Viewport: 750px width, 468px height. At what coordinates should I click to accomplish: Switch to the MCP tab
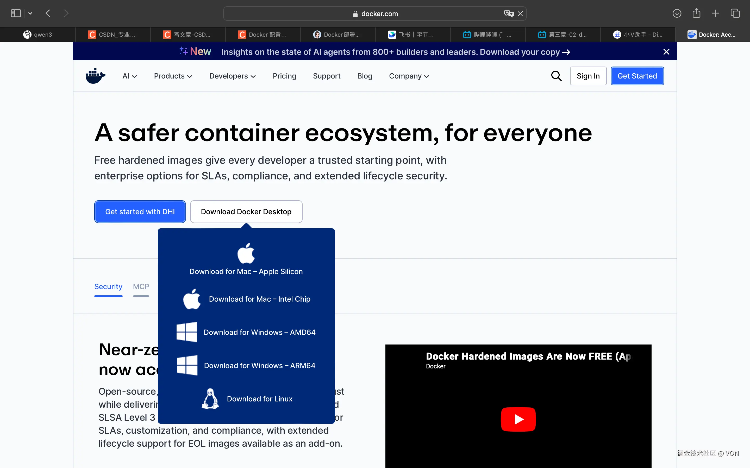(141, 287)
